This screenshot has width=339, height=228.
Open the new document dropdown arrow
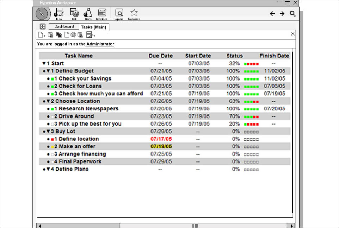click(44, 36)
